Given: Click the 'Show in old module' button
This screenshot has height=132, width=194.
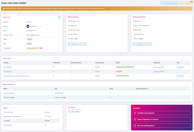Looking at the screenshot, I should 186,3.
